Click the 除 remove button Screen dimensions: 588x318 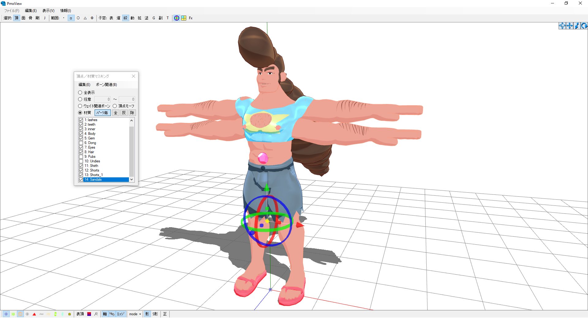132,113
